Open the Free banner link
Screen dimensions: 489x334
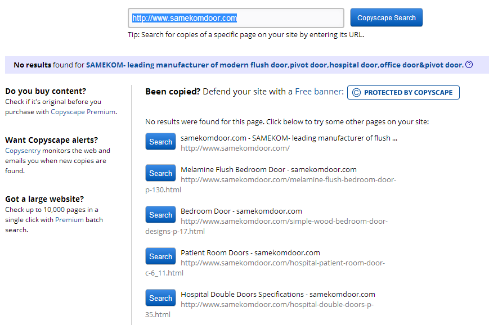click(x=319, y=92)
